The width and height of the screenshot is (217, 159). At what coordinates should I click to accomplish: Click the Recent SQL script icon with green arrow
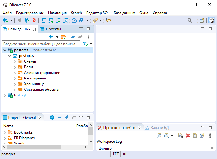[x=51, y=20]
